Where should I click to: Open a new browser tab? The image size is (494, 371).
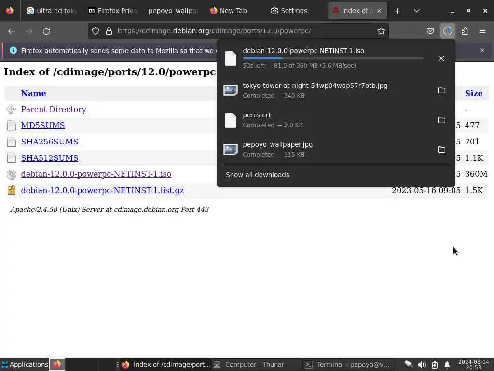point(398,11)
